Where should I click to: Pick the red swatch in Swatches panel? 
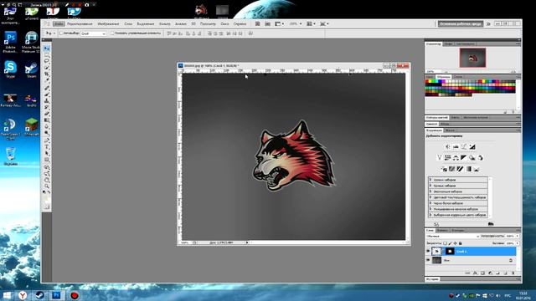427,82
